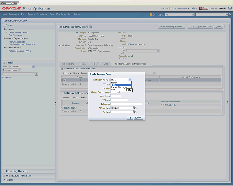The height and width of the screenshot is (186, 233).
Task: Collapse the left pane splitter arrow
Action: pos(56,102)
